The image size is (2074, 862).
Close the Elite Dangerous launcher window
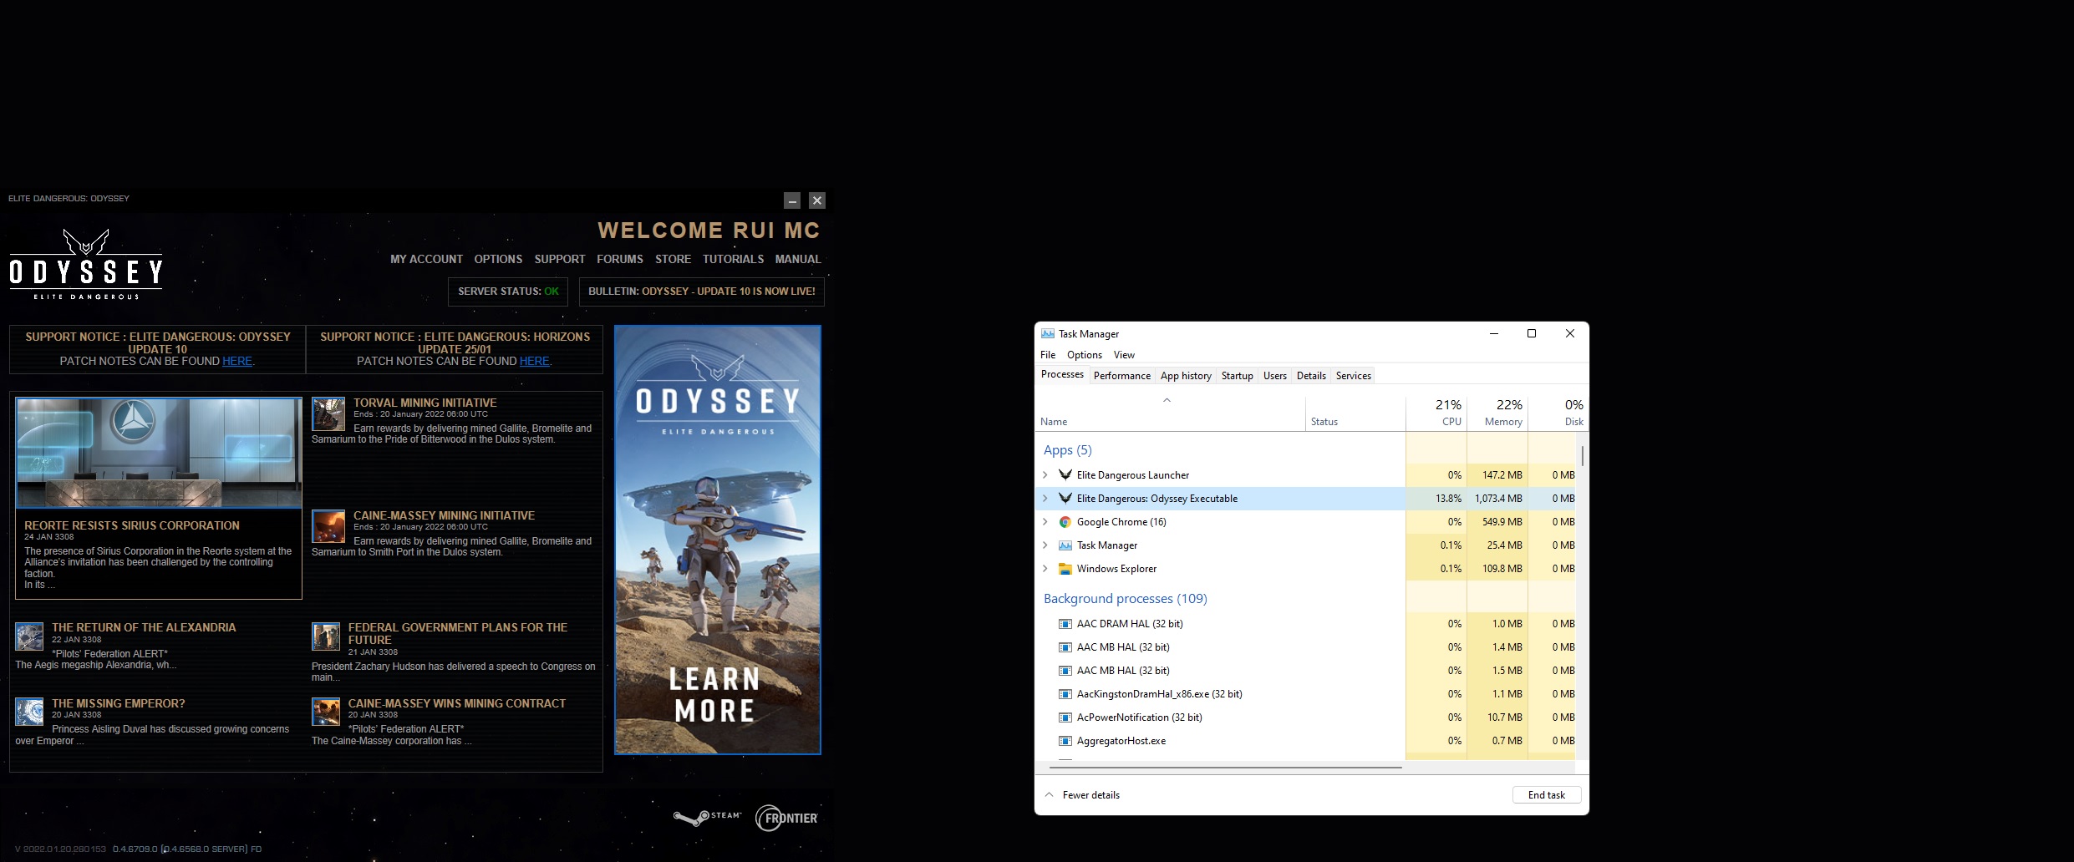817,200
